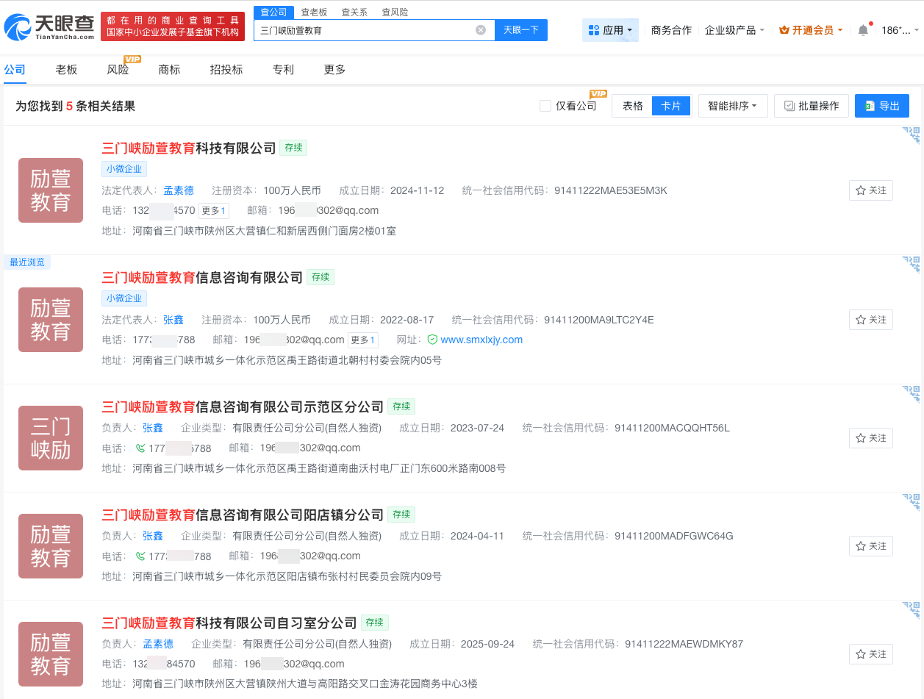
Task: Open the 应用 dropdown
Action: pos(610,30)
